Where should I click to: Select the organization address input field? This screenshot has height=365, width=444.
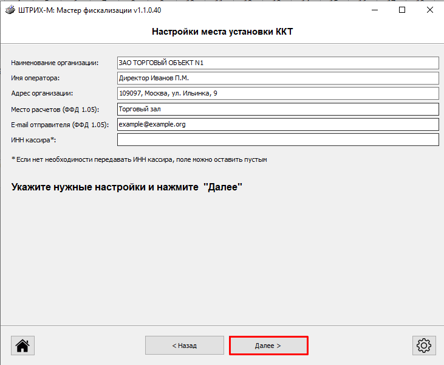278,93
